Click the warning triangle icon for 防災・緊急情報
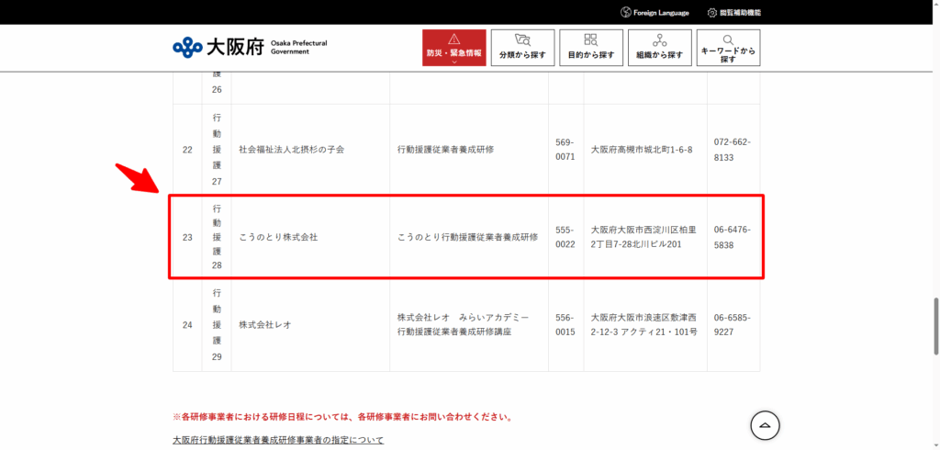 [453, 39]
